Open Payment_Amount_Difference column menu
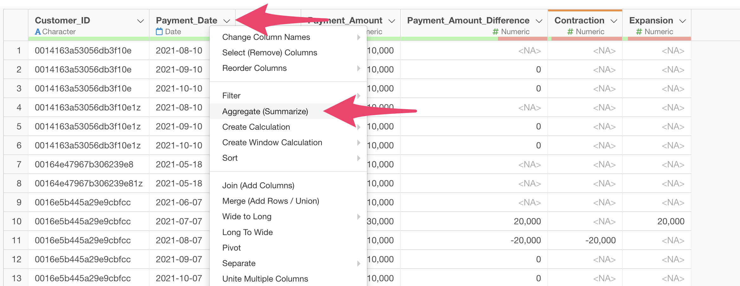 pos(539,21)
